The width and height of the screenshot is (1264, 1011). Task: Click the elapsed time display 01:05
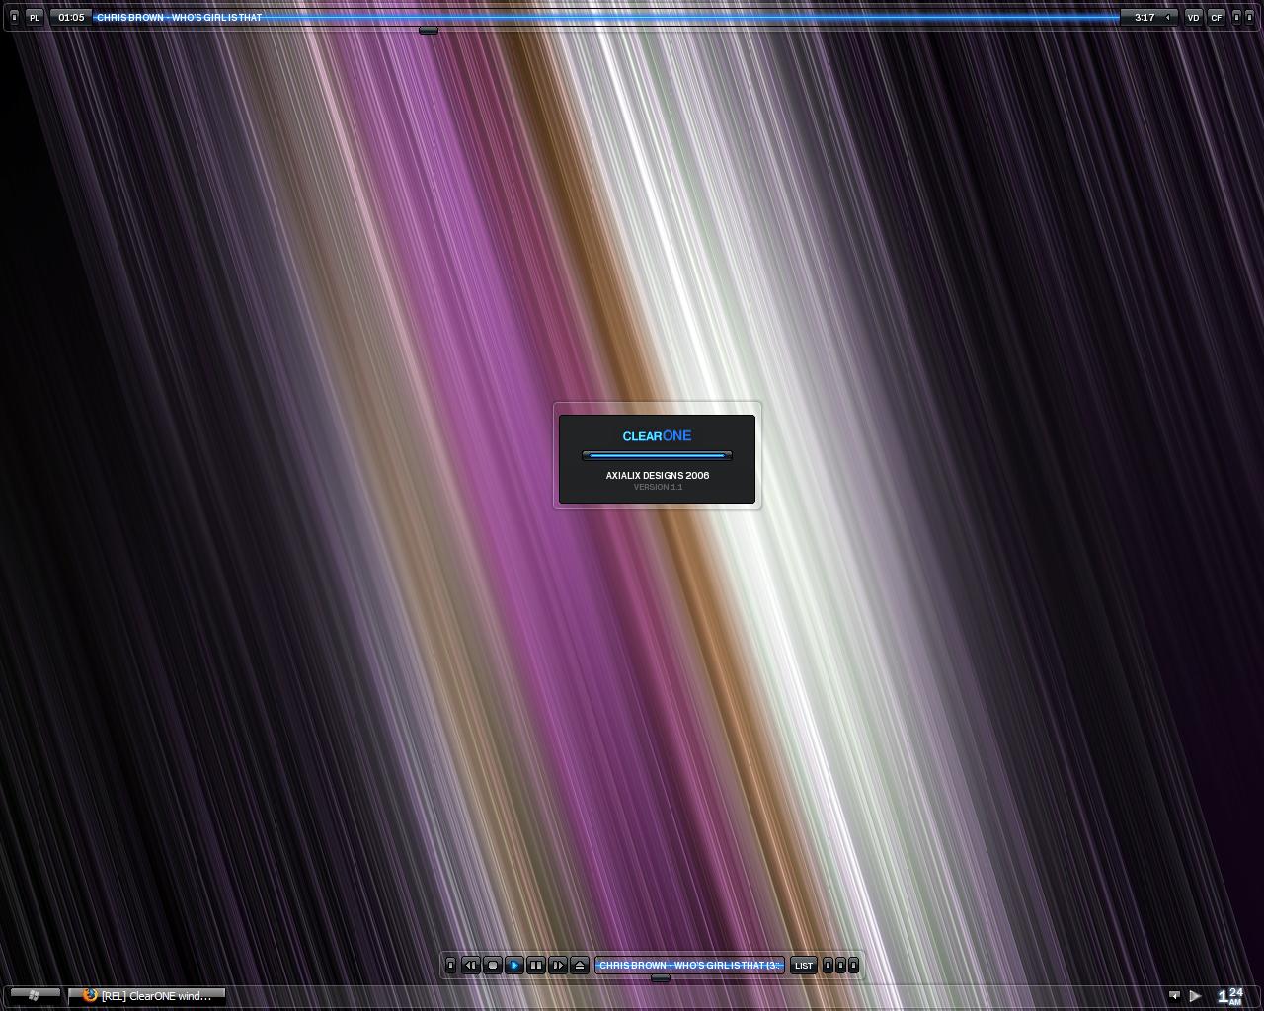point(71,18)
